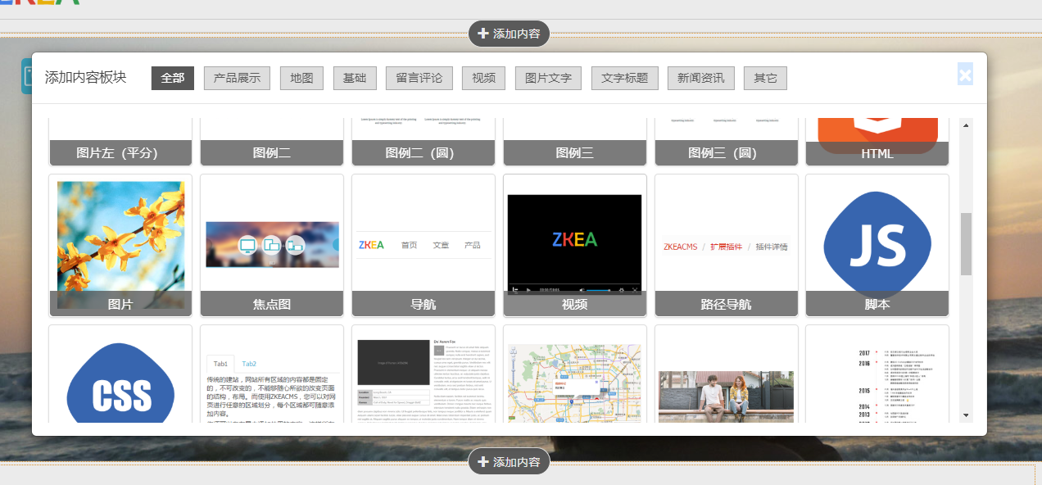Select the 图片 flower thumbnail widget
This screenshot has height=485, width=1042.
coord(120,245)
